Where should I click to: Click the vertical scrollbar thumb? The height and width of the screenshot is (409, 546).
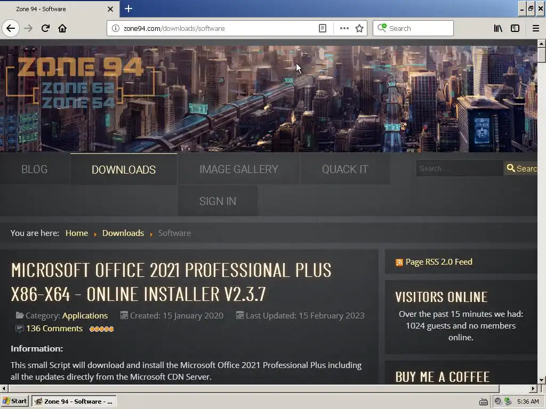(x=541, y=55)
